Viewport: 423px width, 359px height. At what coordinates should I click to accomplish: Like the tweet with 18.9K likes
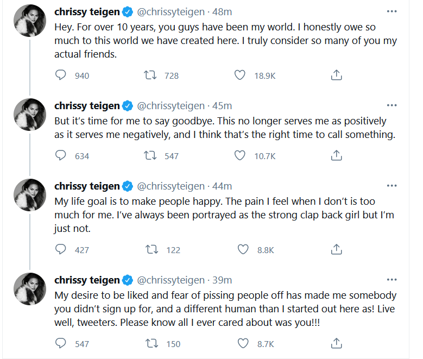click(240, 75)
